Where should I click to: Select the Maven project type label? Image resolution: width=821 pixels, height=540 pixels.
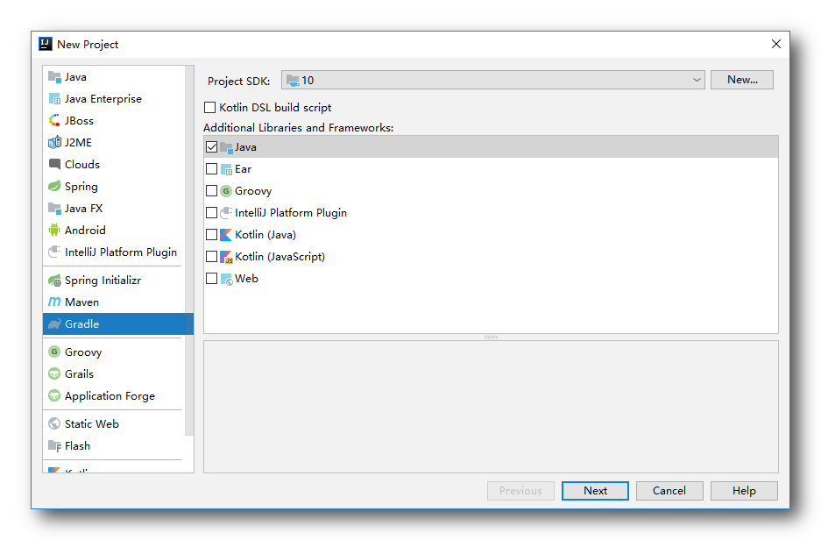pos(81,302)
